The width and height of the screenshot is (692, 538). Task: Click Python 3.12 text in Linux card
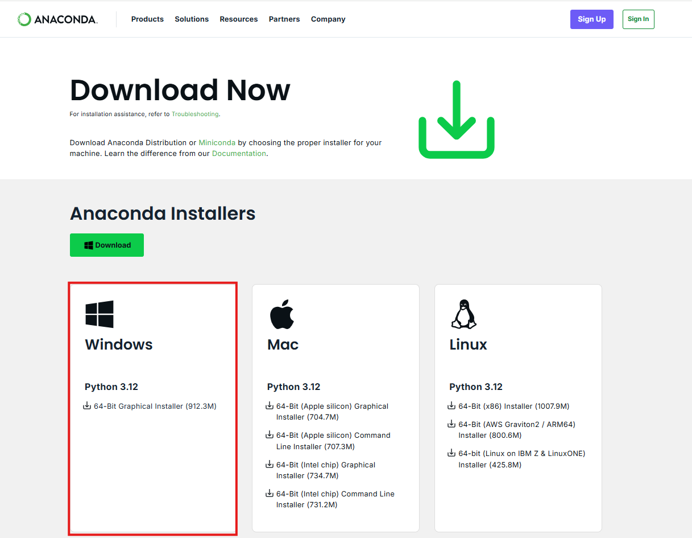476,387
